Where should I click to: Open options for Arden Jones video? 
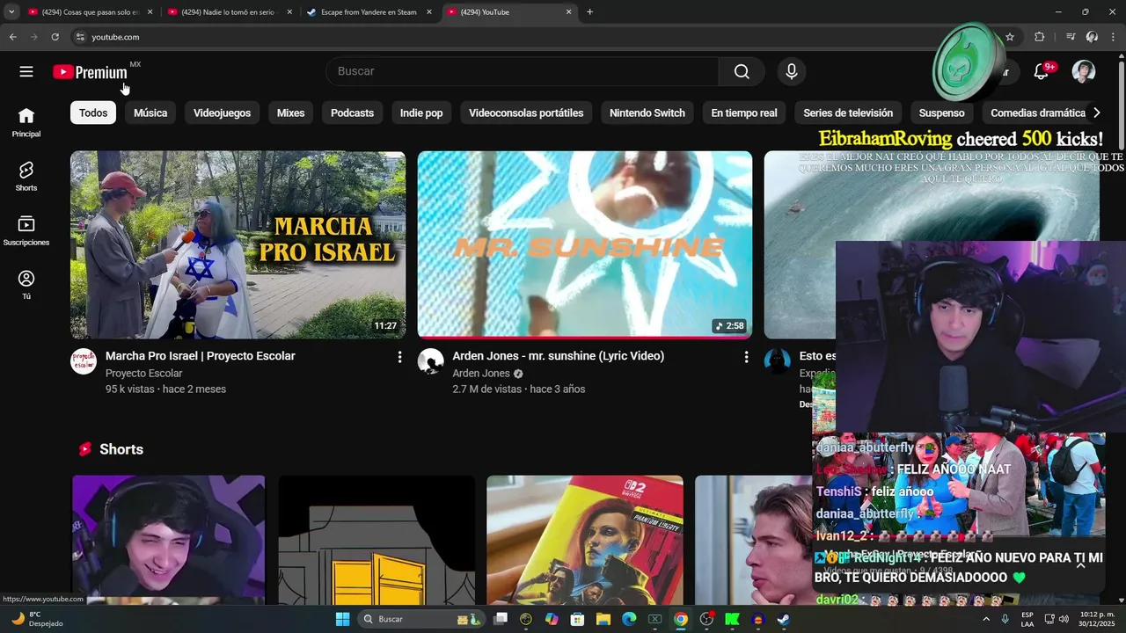746,357
